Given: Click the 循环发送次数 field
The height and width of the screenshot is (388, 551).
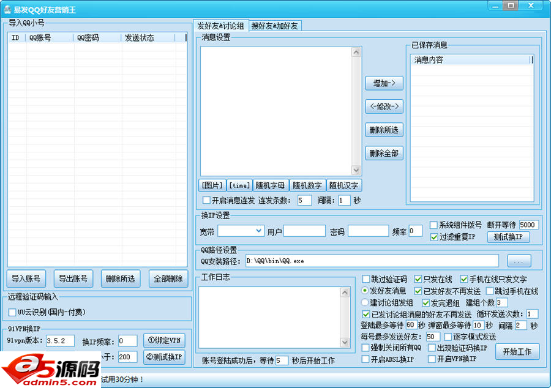Looking at the screenshot, I should click(x=533, y=314).
